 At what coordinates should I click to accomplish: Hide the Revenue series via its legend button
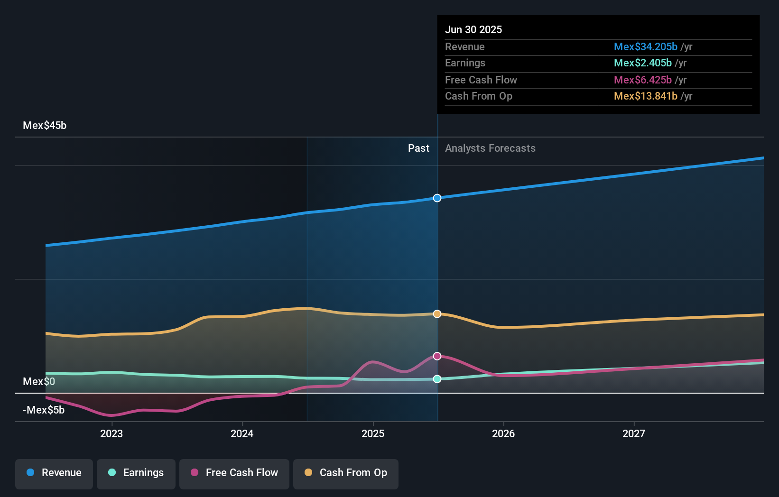pyautogui.click(x=54, y=473)
